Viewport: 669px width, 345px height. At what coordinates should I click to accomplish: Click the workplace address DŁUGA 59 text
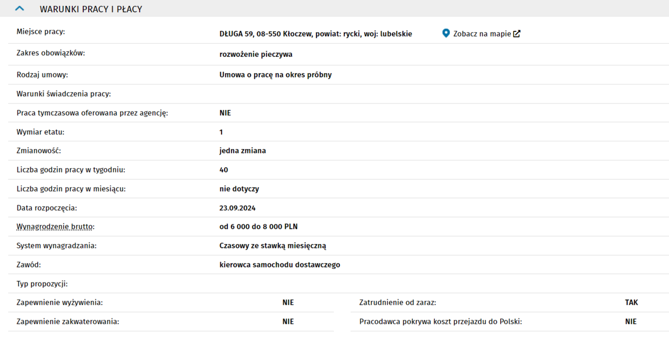pos(315,34)
